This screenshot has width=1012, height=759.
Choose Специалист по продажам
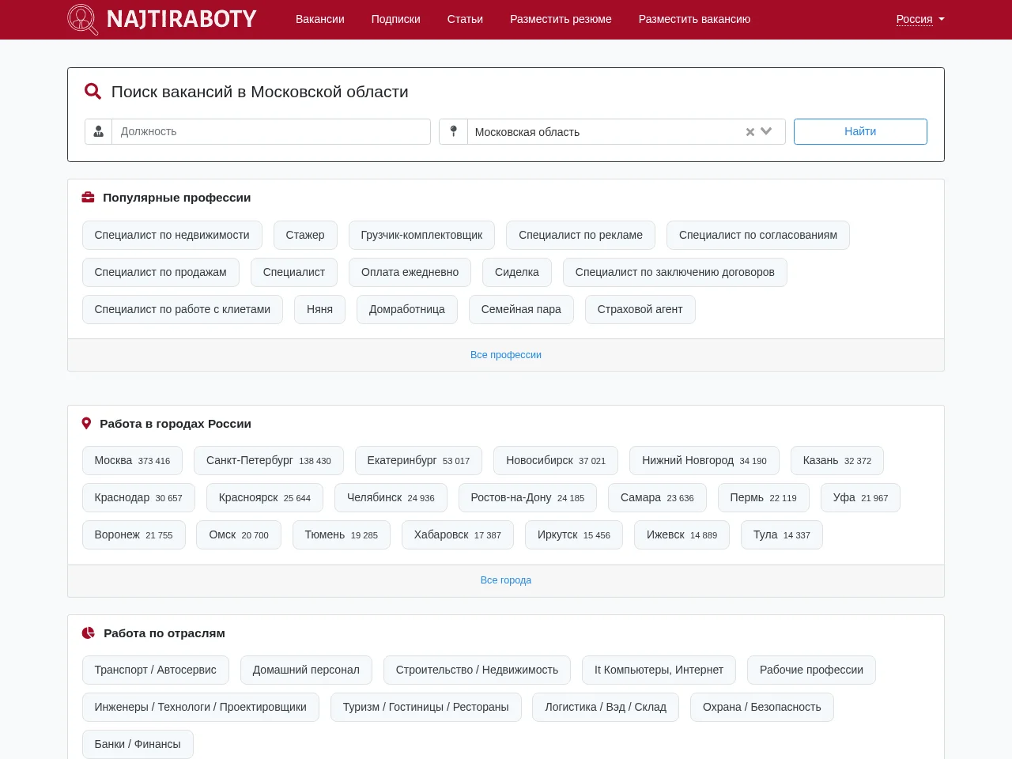pyautogui.click(x=160, y=273)
